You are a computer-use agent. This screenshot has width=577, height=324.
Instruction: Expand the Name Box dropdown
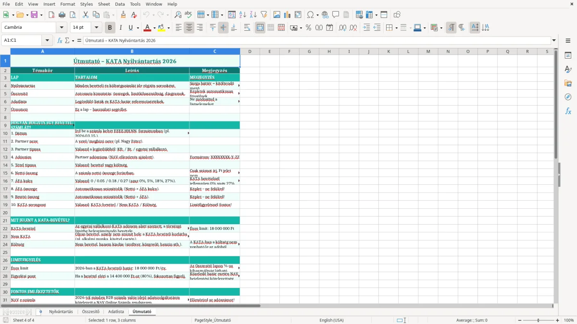coord(47,40)
